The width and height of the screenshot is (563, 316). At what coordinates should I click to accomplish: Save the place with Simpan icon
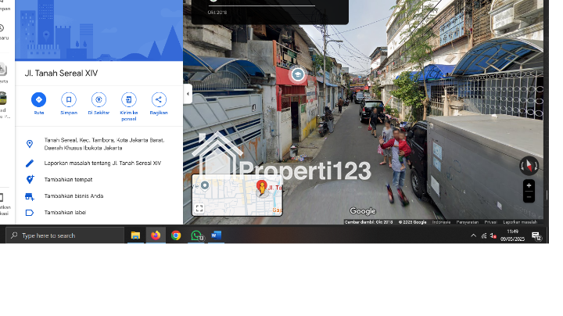(x=69, y=99)
